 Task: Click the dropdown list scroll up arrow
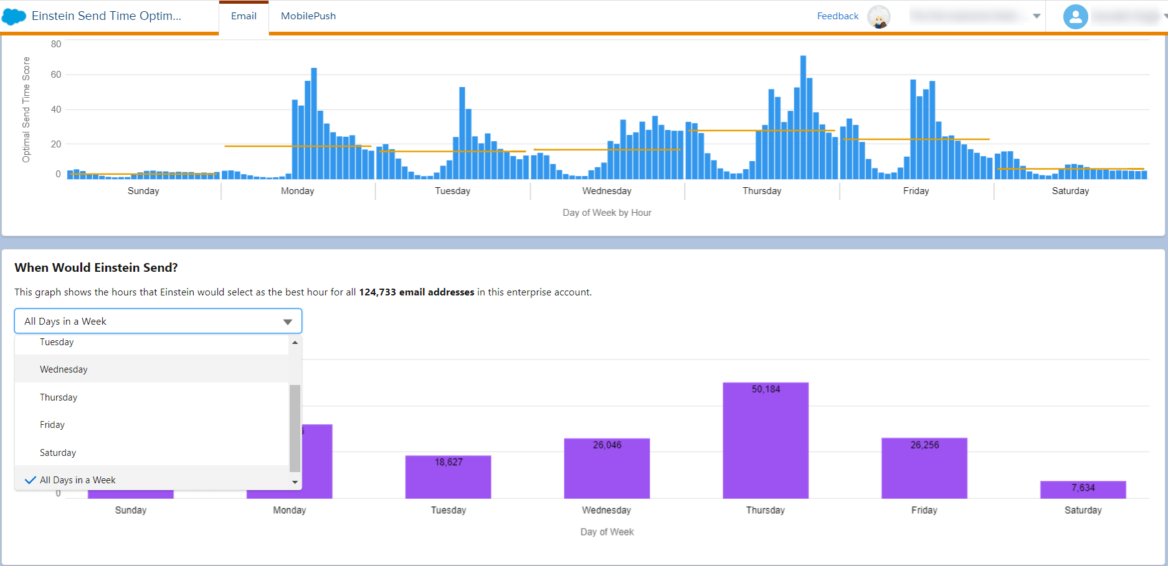295,342
